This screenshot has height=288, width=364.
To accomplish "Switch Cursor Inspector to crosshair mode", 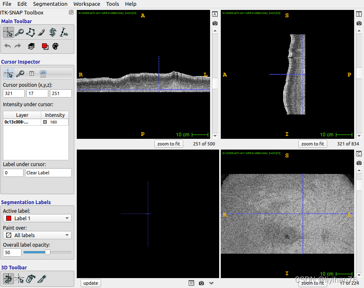I will [9, 74].
